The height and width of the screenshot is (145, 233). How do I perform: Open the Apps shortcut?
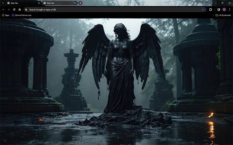click(x=5, y=15)
